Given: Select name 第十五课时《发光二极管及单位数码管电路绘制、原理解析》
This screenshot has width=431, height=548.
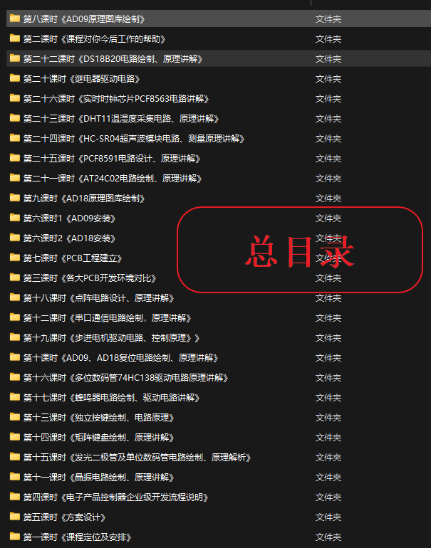Looking at the screenshot, I should 137,457.
